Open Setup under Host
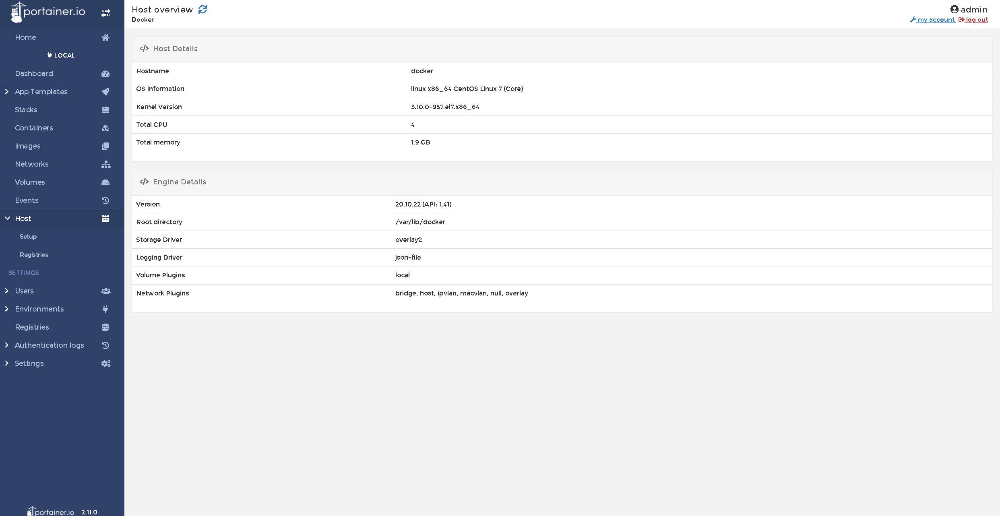The width and height of the screenshot is (1000, 516). coord(28,237)
